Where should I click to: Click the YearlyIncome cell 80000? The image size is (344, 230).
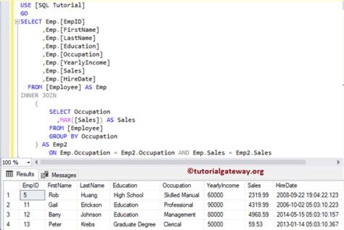224,214
